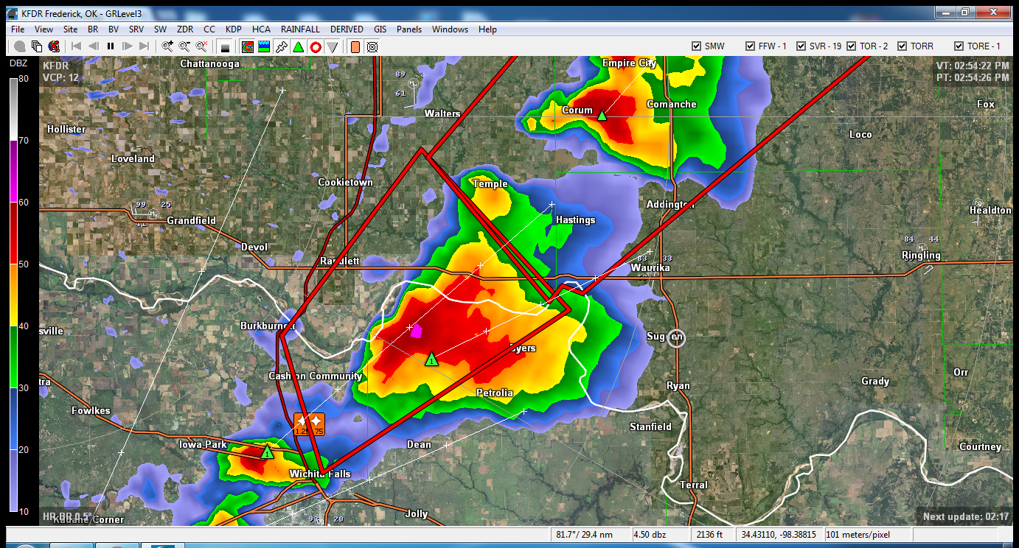Click the orange rectangle toolbar icon
The width and height of the screenshot is (1019, 548).
tap(355, 46)
